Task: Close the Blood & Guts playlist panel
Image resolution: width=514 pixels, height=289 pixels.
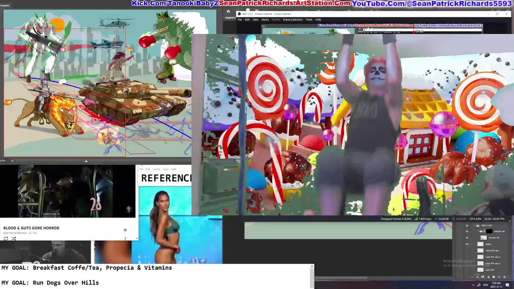Action: [125, 230]
